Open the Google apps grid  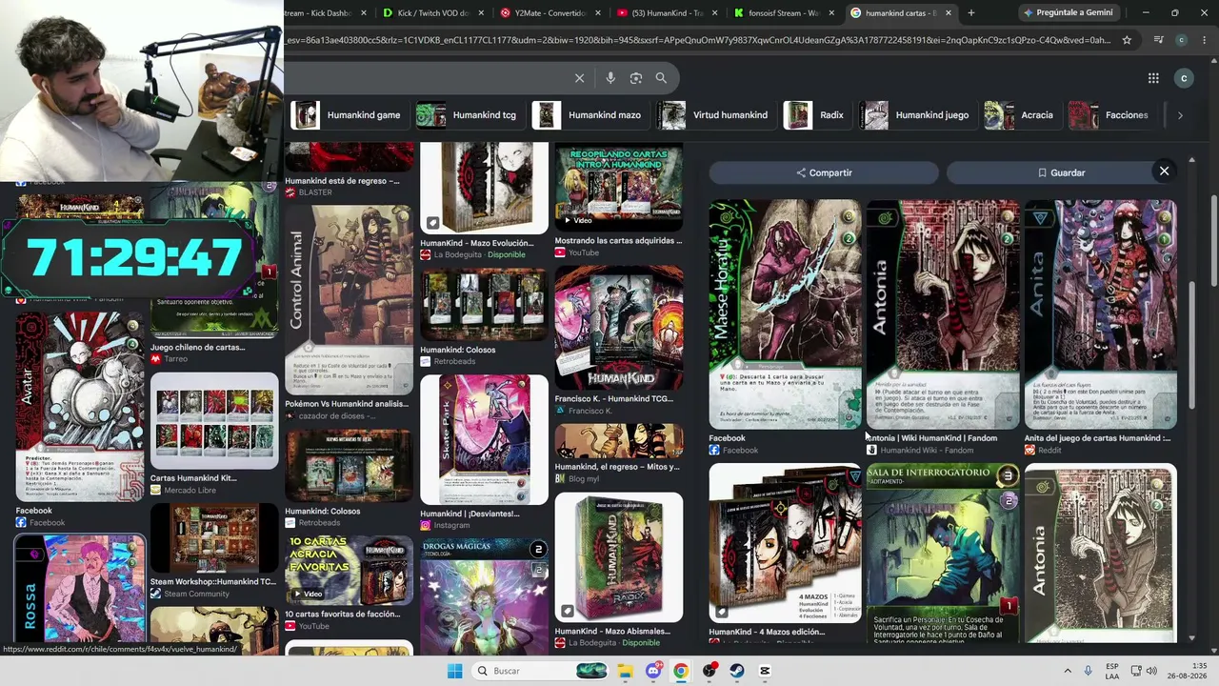coord(1153,78)
